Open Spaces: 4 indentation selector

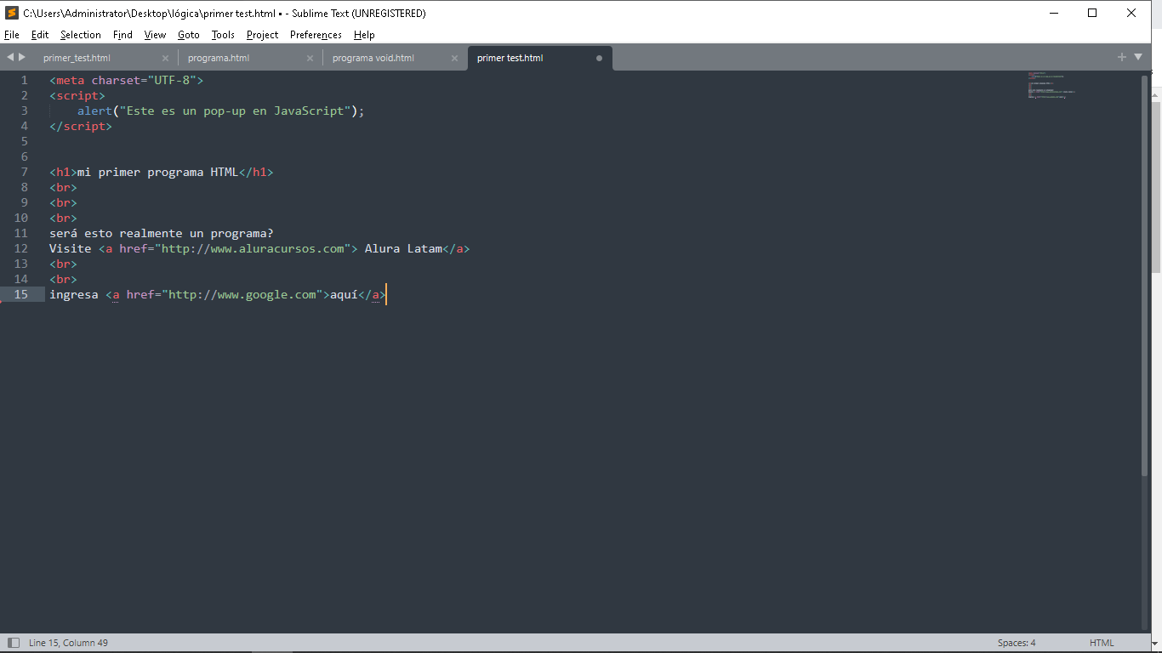1017,643
